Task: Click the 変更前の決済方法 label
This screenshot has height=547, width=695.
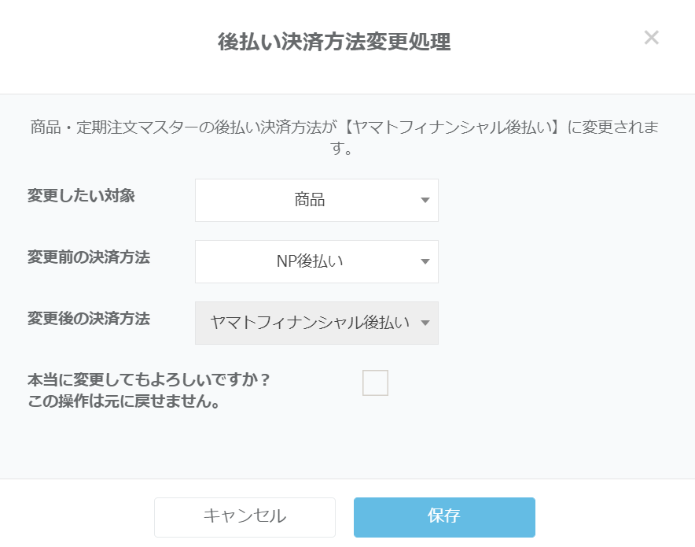Action: click(x=88, y=257)
